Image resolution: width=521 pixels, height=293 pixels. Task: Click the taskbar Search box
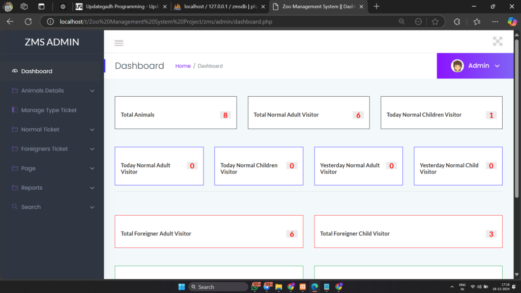(218, 287)
